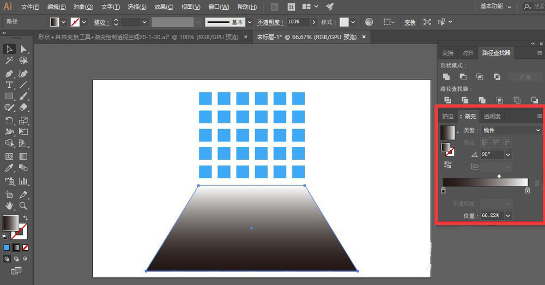
Task: Enable Draw Normal mode
Action: pos(7,259)
